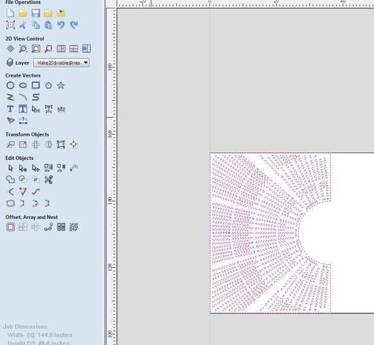Activate the Selection arrow tool
374x345 pixels.
(x=10, y=168)
